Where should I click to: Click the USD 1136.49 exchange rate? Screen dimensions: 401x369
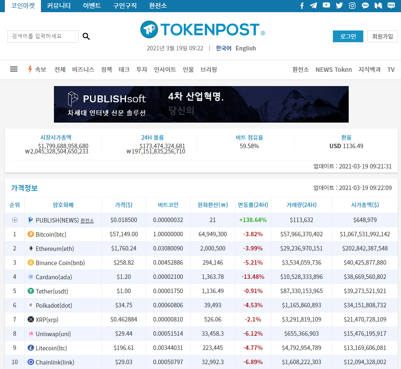click(x=346, y=146)
